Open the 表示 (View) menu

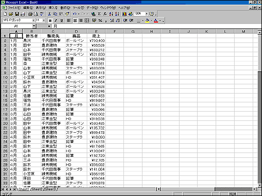pos(41,8)
